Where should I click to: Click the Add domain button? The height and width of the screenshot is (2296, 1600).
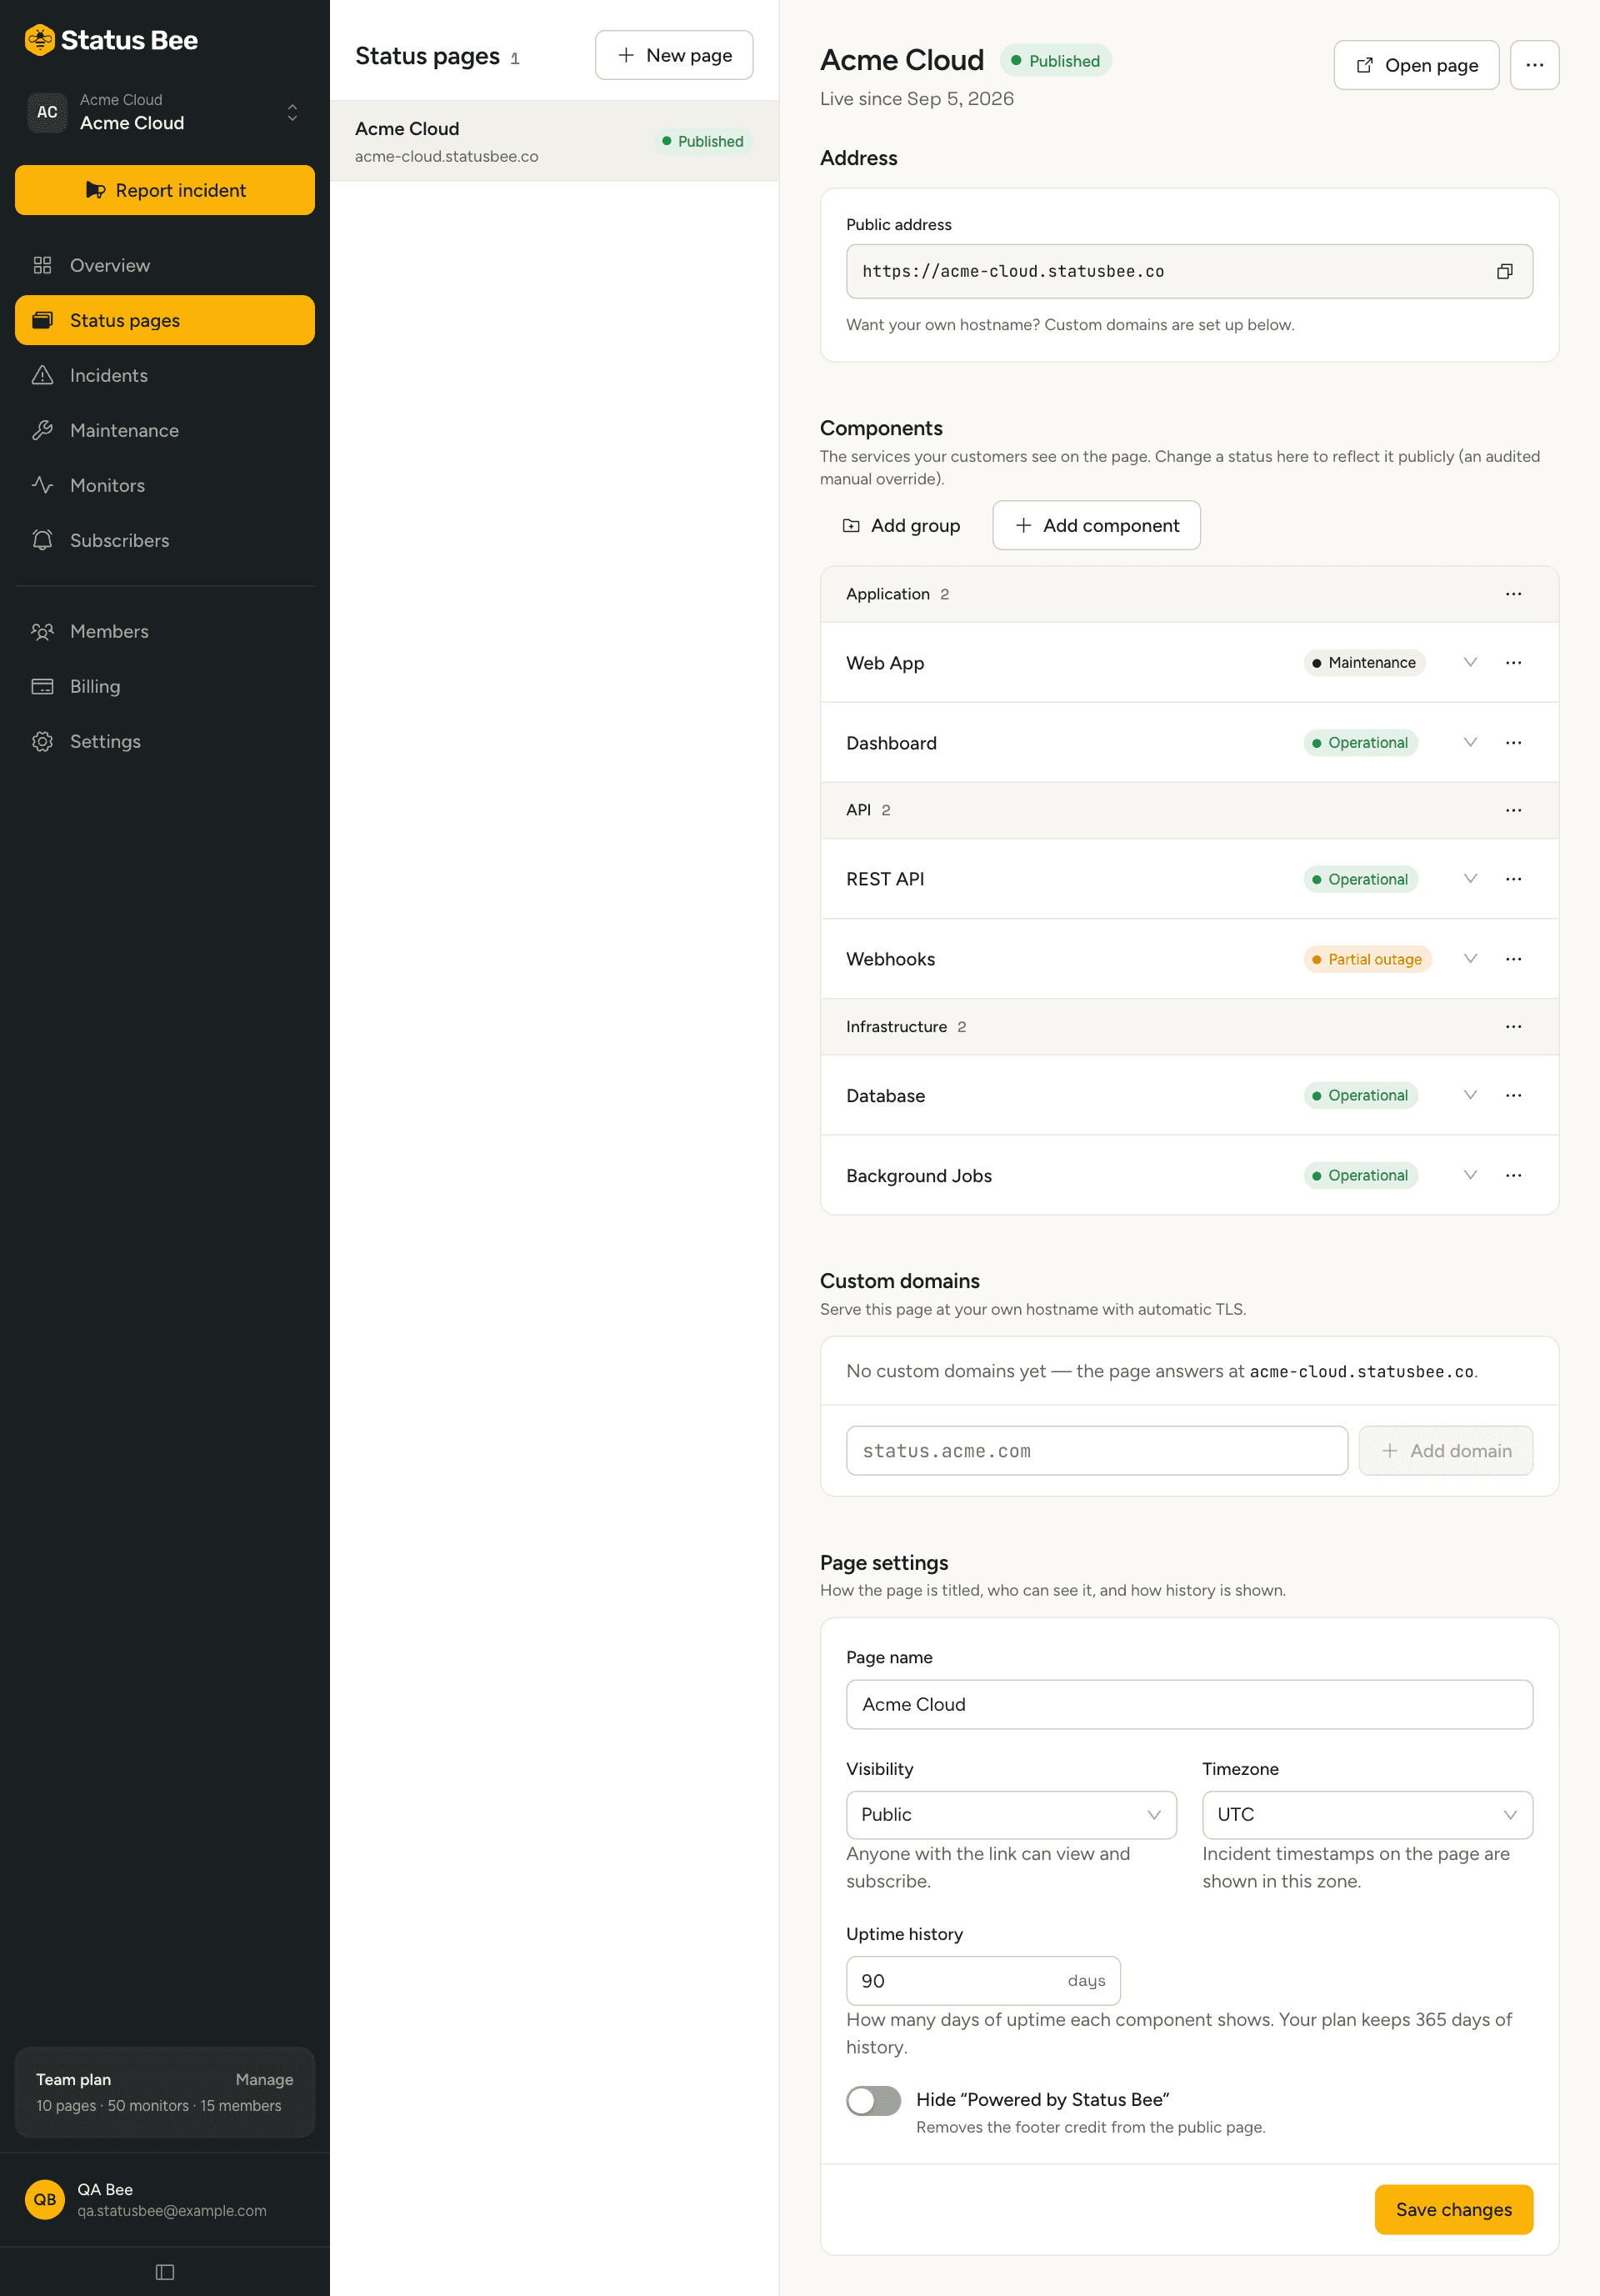point(1445,1450)
